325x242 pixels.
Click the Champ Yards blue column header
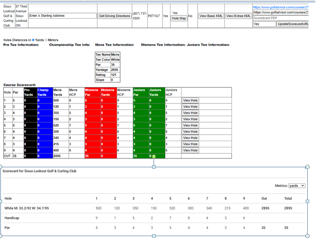coord(45,92)
